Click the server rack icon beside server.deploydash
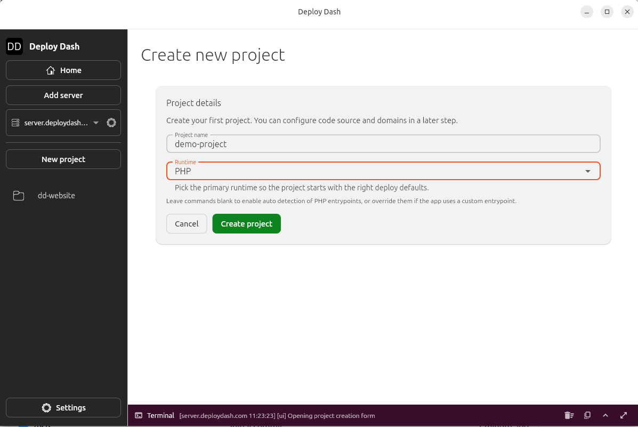638x427 pixels. [x=15, y=123]
